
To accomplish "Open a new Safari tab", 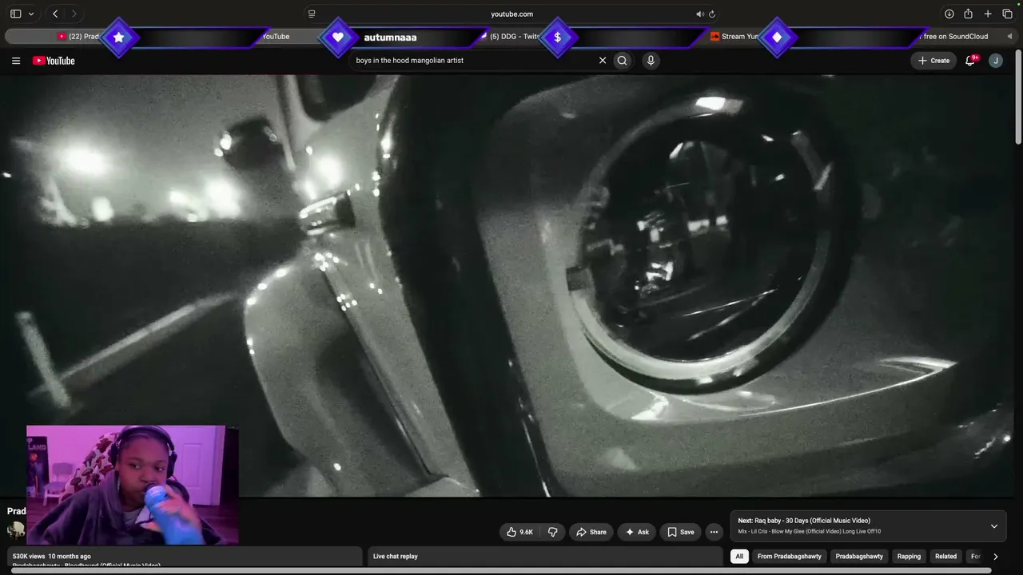I will (x=988, y=14).
